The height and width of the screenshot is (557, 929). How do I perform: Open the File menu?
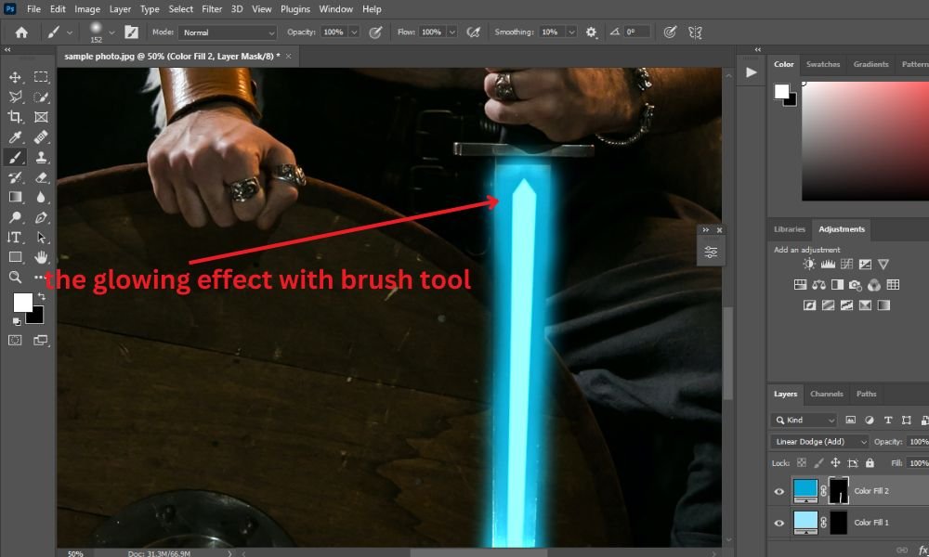click(x=33, y=9)
